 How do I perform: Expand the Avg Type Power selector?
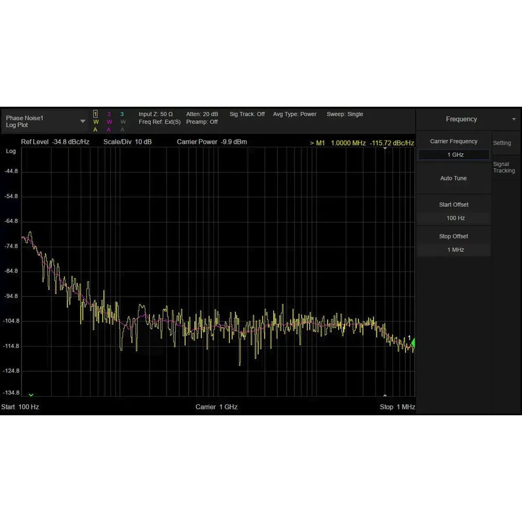tap(295, 114)
